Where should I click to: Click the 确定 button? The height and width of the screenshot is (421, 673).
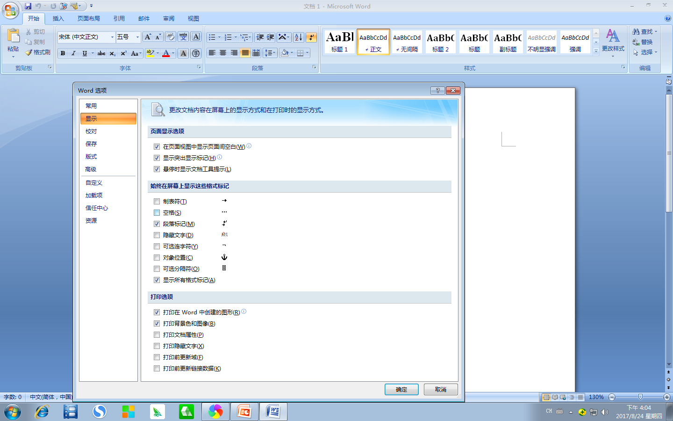[x=401, y=389]
